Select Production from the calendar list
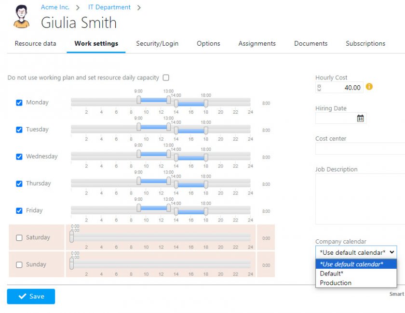 pyautogui.click(x=336, y=283)
